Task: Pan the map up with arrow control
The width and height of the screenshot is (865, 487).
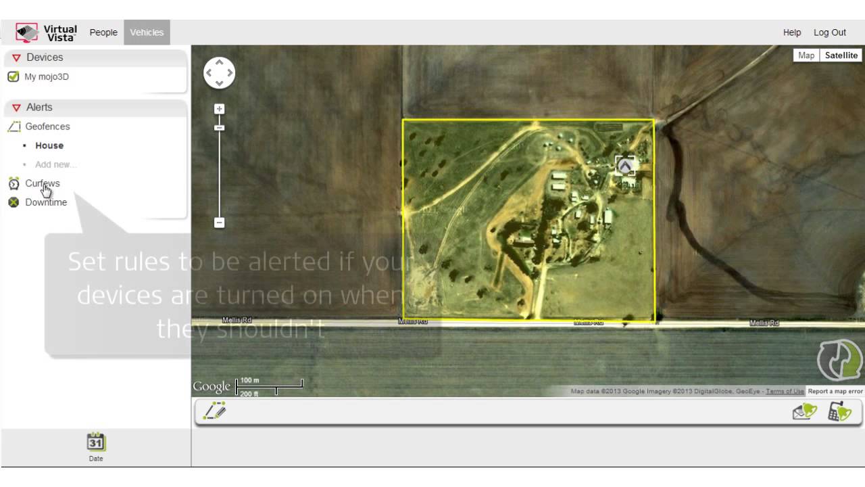Action: coord(219,62)
